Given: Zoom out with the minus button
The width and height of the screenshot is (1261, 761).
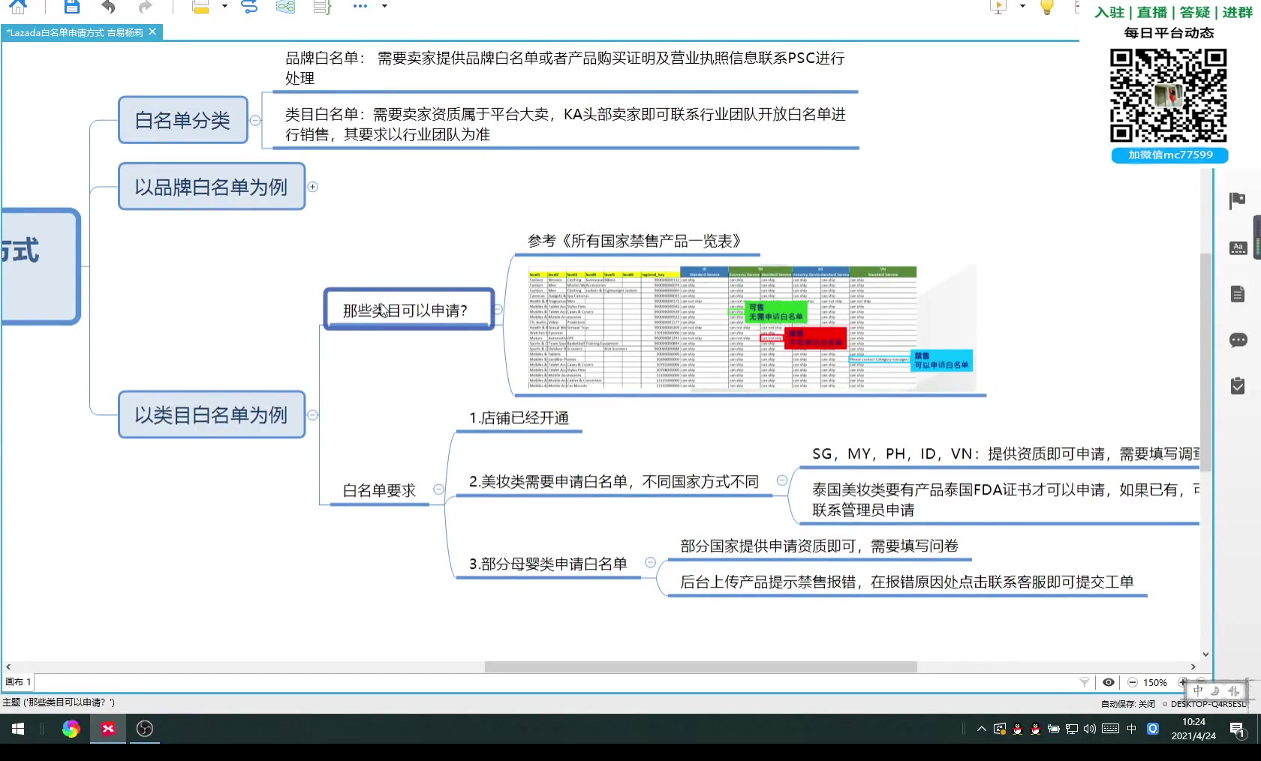Looking at the screenshot, I should (x=1133, y=682).
